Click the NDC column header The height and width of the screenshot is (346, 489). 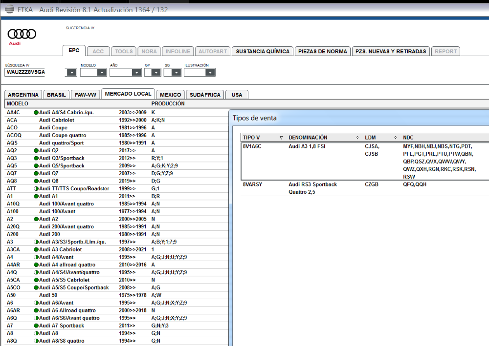(x=408, y=138)
